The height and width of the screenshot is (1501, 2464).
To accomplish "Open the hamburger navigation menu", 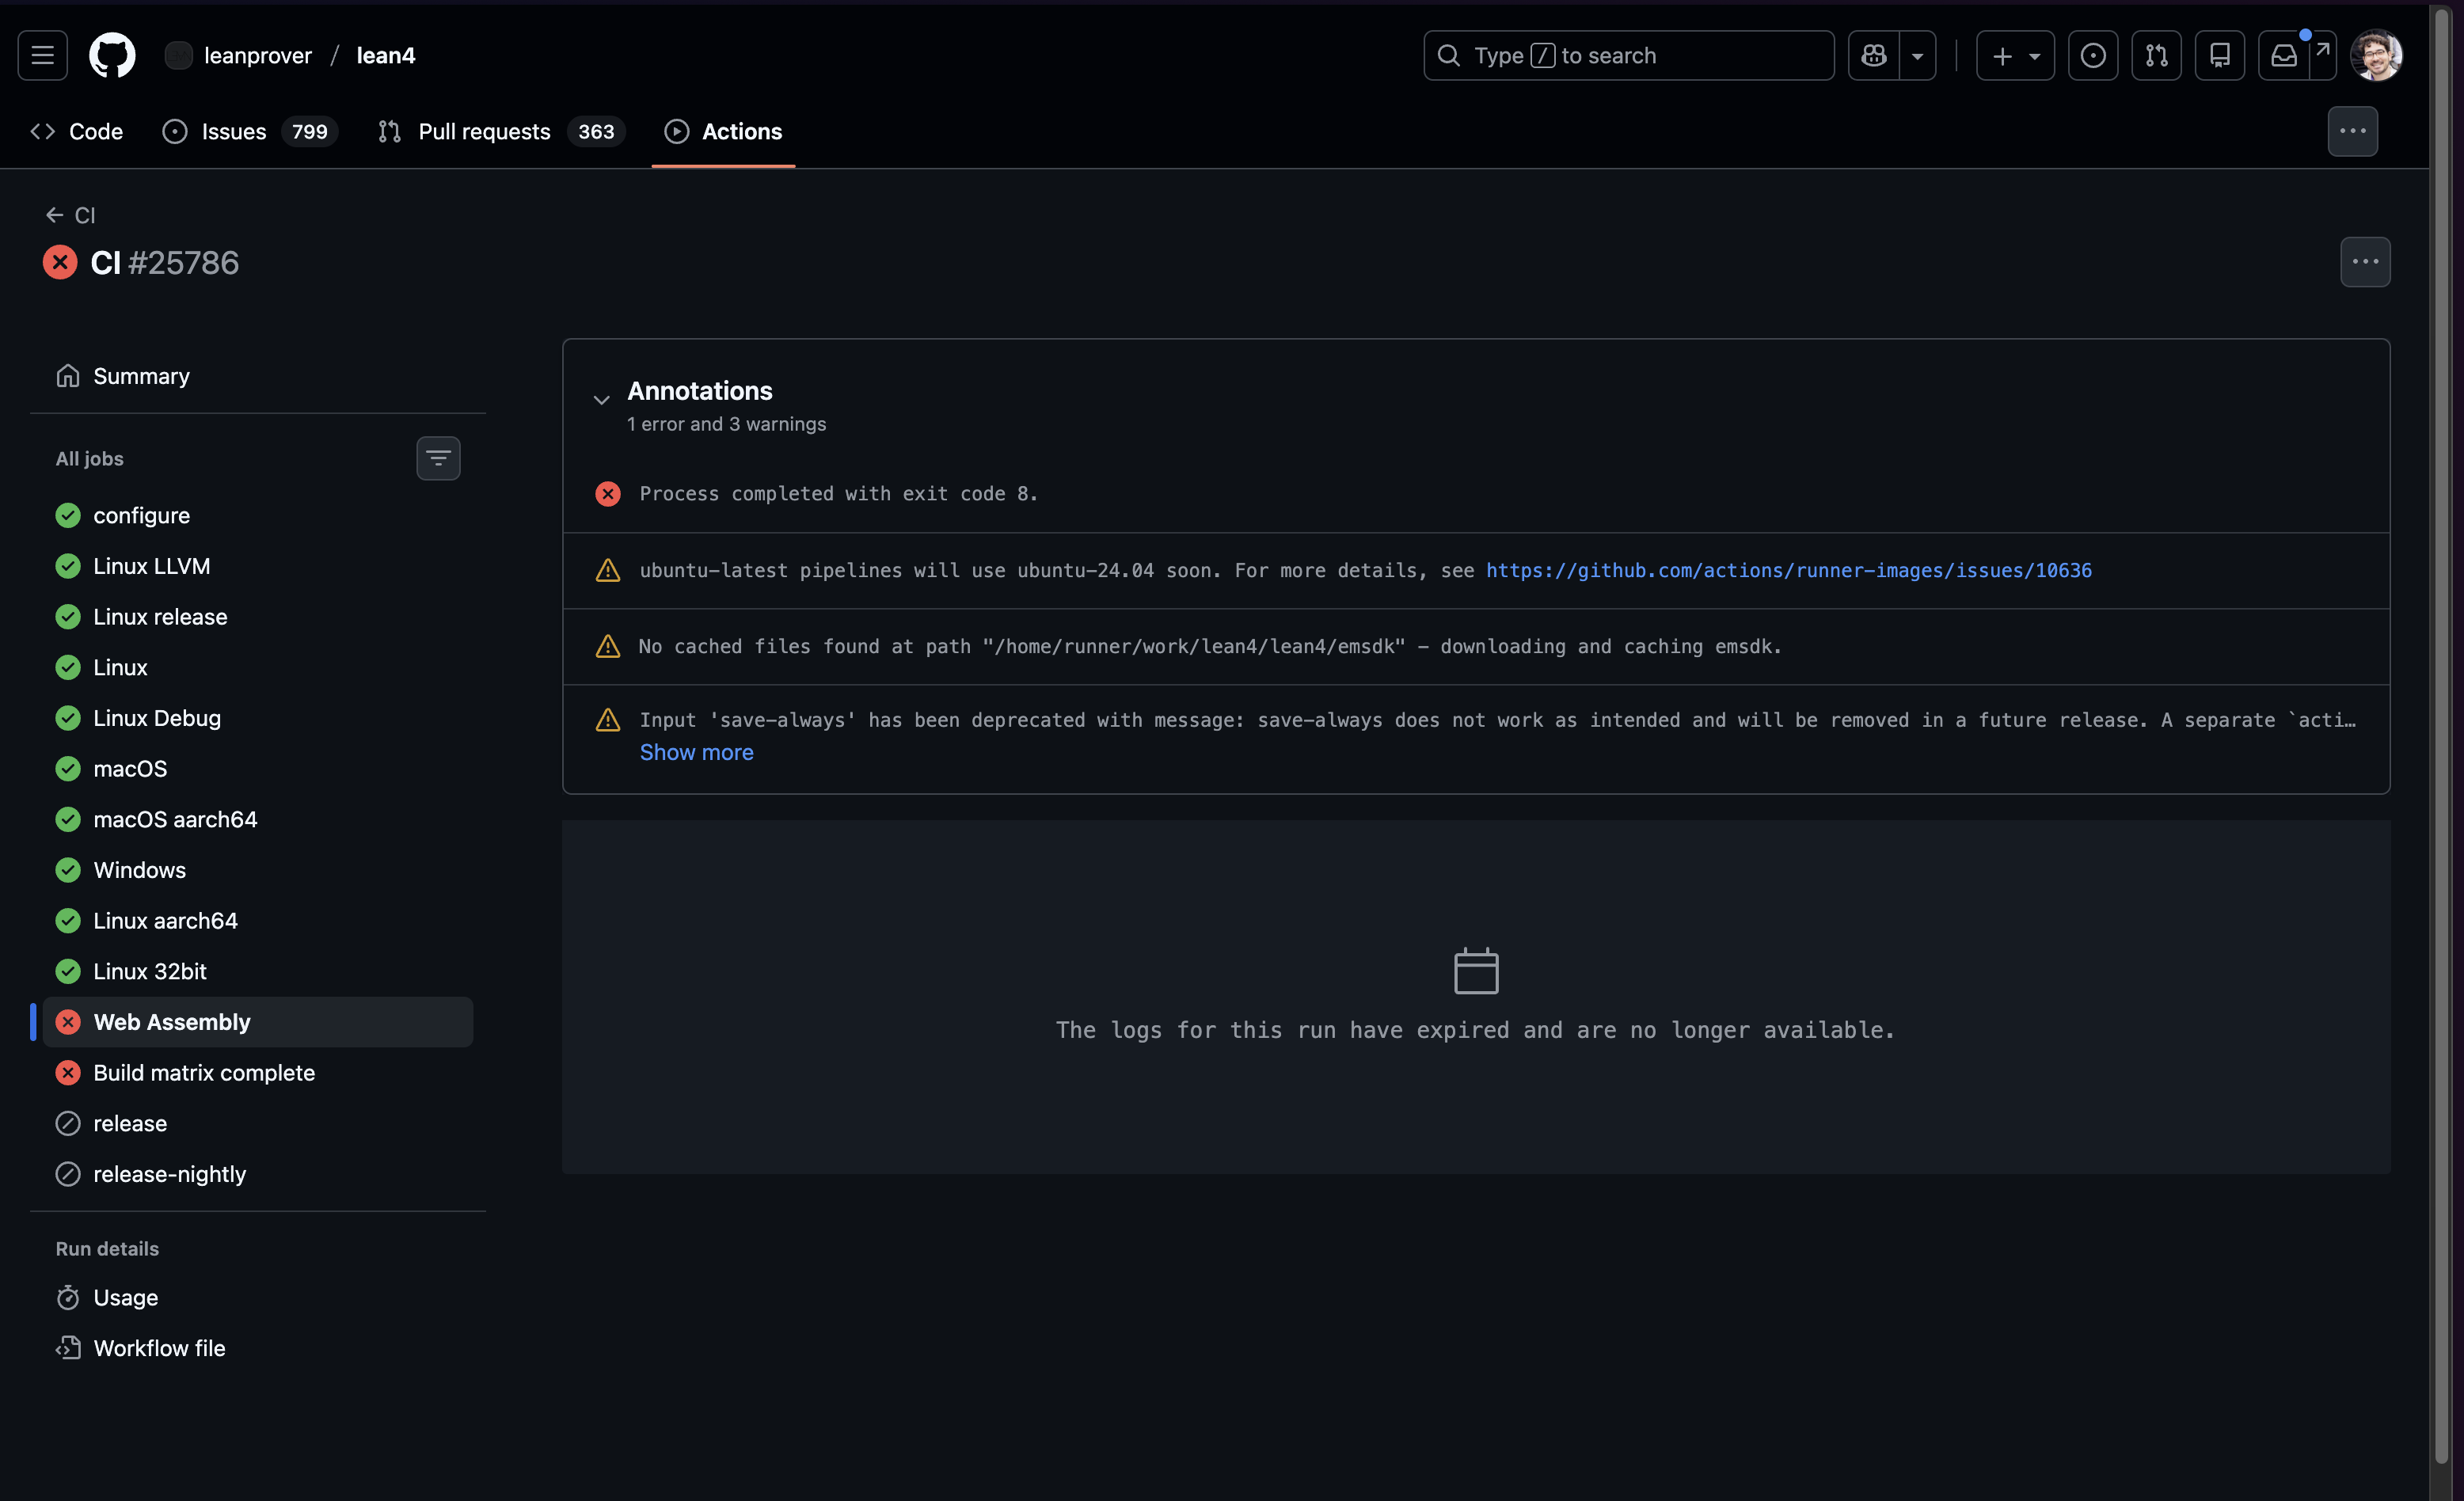I will click(x=42, y=55).
